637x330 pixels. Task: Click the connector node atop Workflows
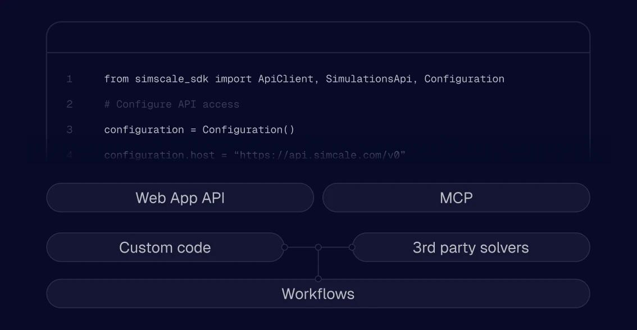pyautogui.click(x=318, y=279)
